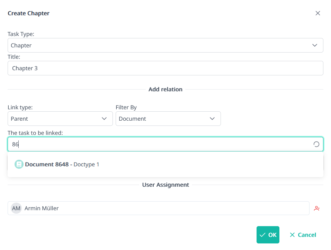Click the checkmark icon on the OK button
This screenshot has height=250, width=331.
262,235
